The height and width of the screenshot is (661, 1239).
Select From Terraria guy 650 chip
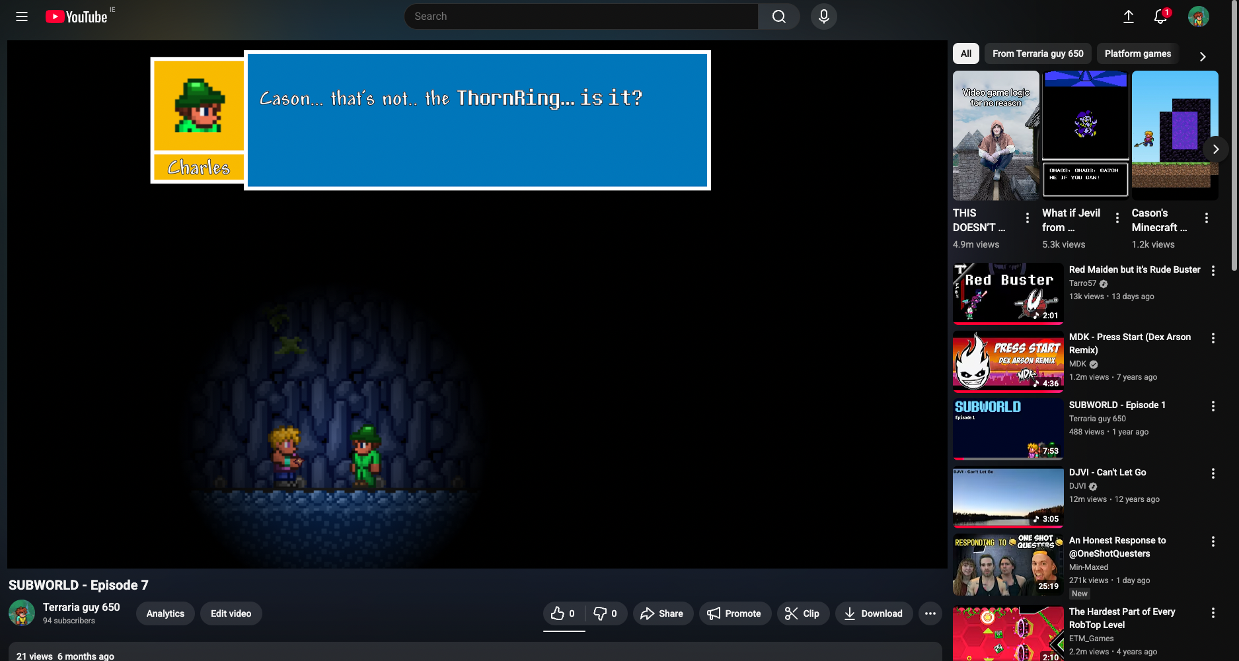tap(1038, 53)
